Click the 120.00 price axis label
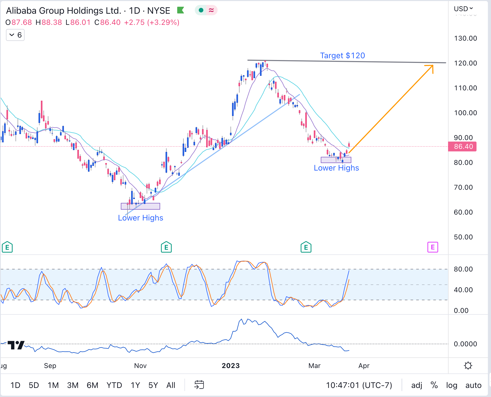 pos(465,63)
